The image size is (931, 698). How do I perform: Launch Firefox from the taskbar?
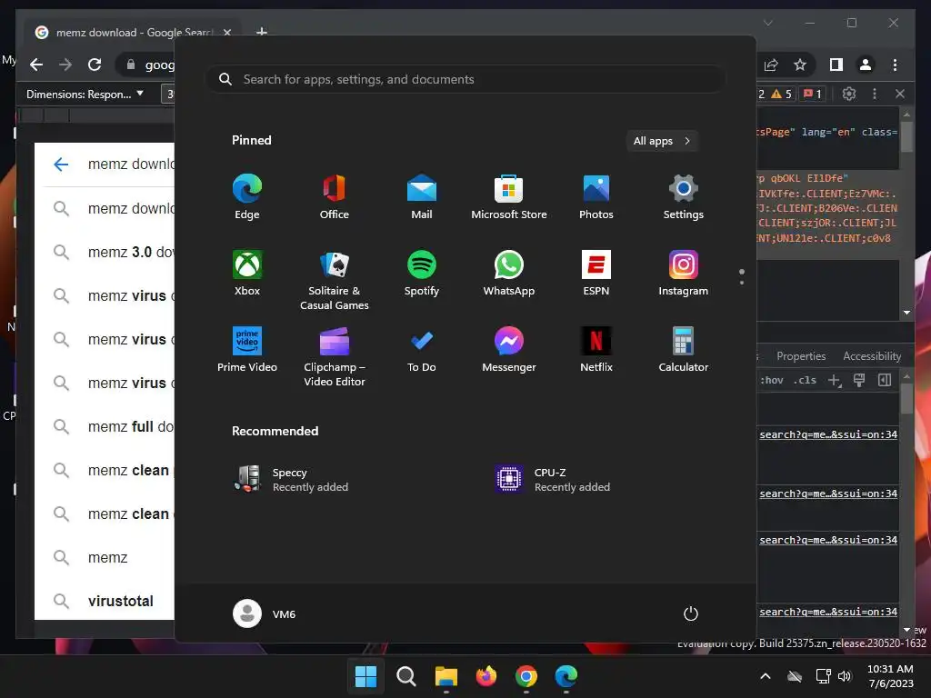pyautogui.click(x=486, y=676)
